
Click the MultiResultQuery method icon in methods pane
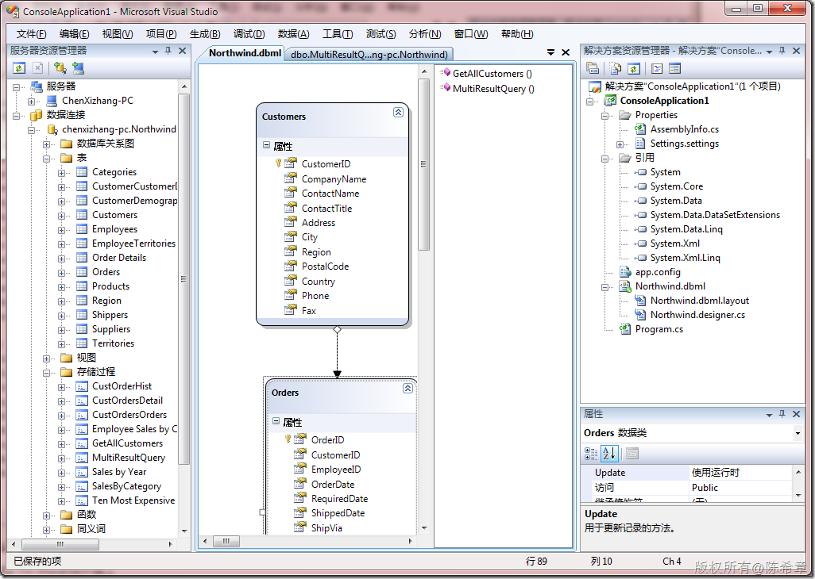446,88
